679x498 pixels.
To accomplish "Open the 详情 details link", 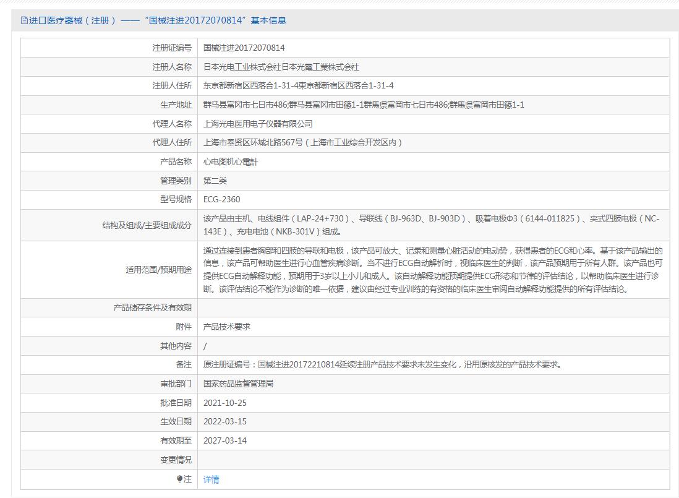I will click(x=211, y=479).
